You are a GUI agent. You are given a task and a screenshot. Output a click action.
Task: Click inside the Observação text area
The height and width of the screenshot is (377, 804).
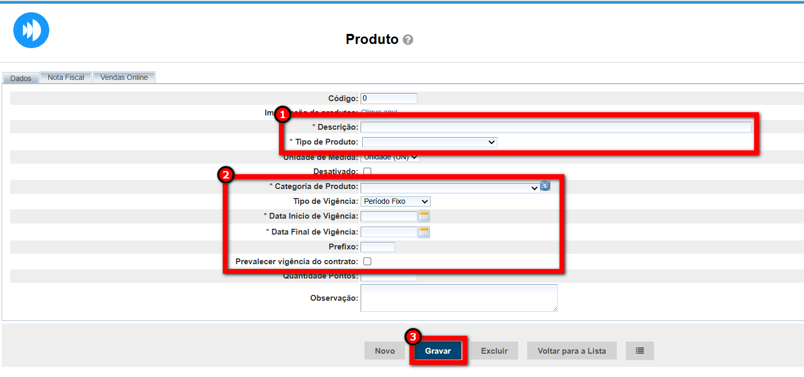[x=459, y=298]
